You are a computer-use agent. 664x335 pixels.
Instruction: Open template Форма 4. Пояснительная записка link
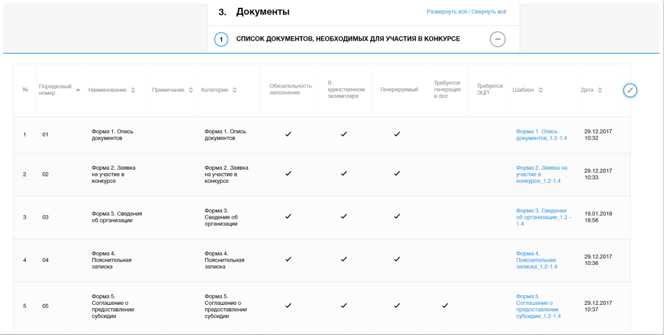537,260
